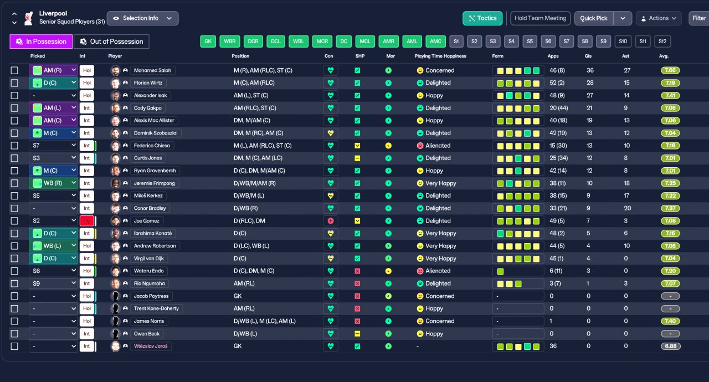The image size is (709, 382).
Task: Open the Selection Info dropdown
Action: (x=142, y=18)
